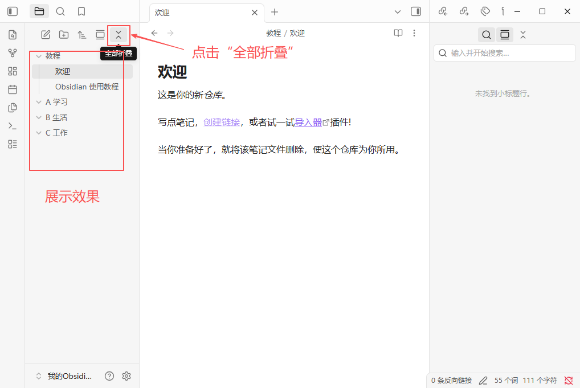Image resolution: width=580 pixels, height=388 pixels.
Task: Toggle the right sidebar
Action: [416, 11]
